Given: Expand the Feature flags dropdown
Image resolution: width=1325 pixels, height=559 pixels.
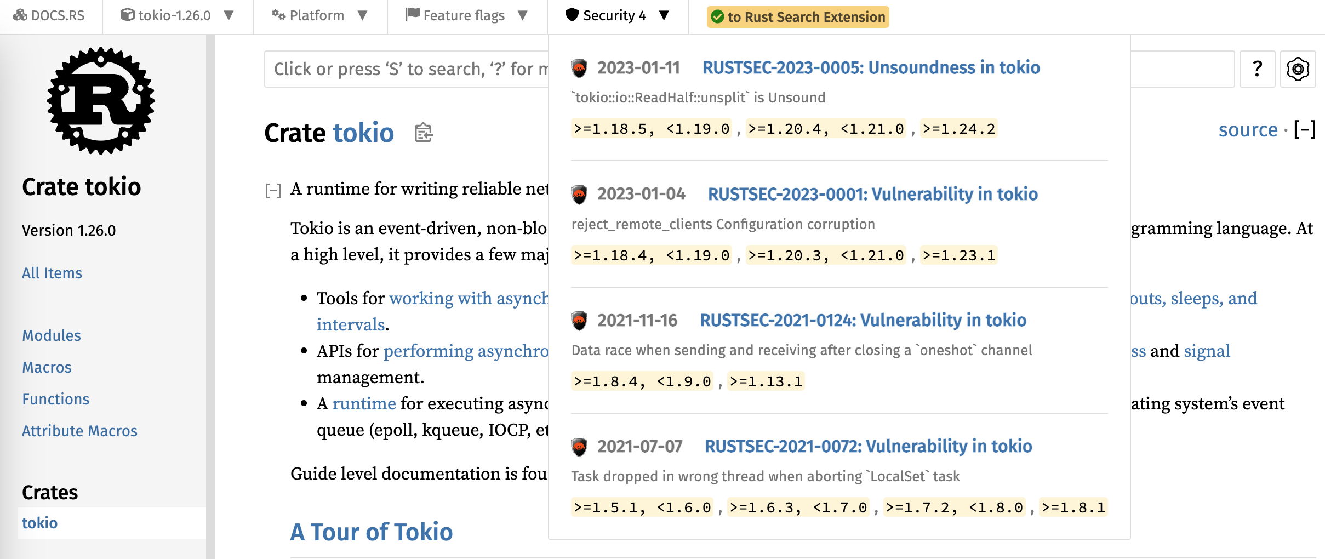Looking at the screenshot, I should pyautogui.click(x=466, y=15).
